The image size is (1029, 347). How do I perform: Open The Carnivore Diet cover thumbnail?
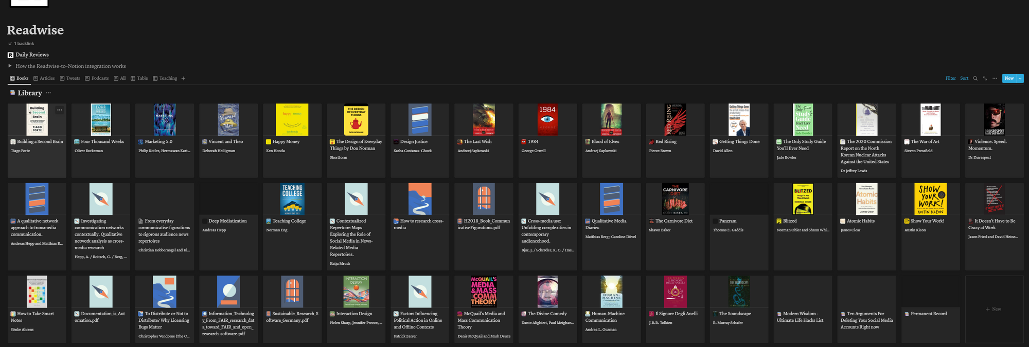(675, 199)
